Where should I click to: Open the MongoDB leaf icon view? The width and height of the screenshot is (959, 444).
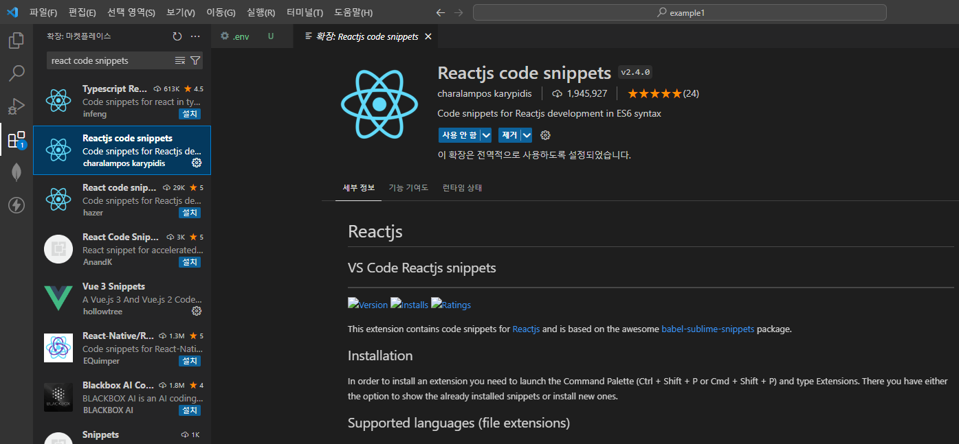(16, 172)
